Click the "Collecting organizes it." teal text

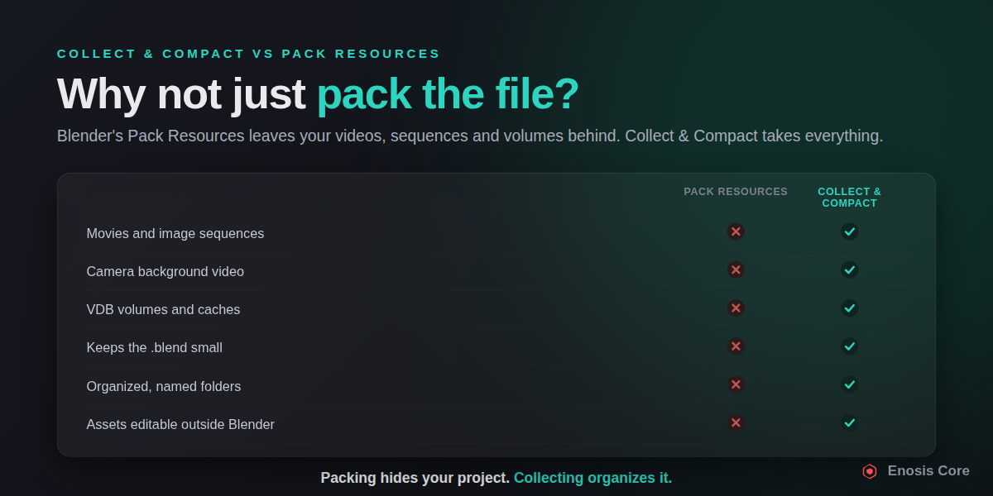[x=592, y=478]
